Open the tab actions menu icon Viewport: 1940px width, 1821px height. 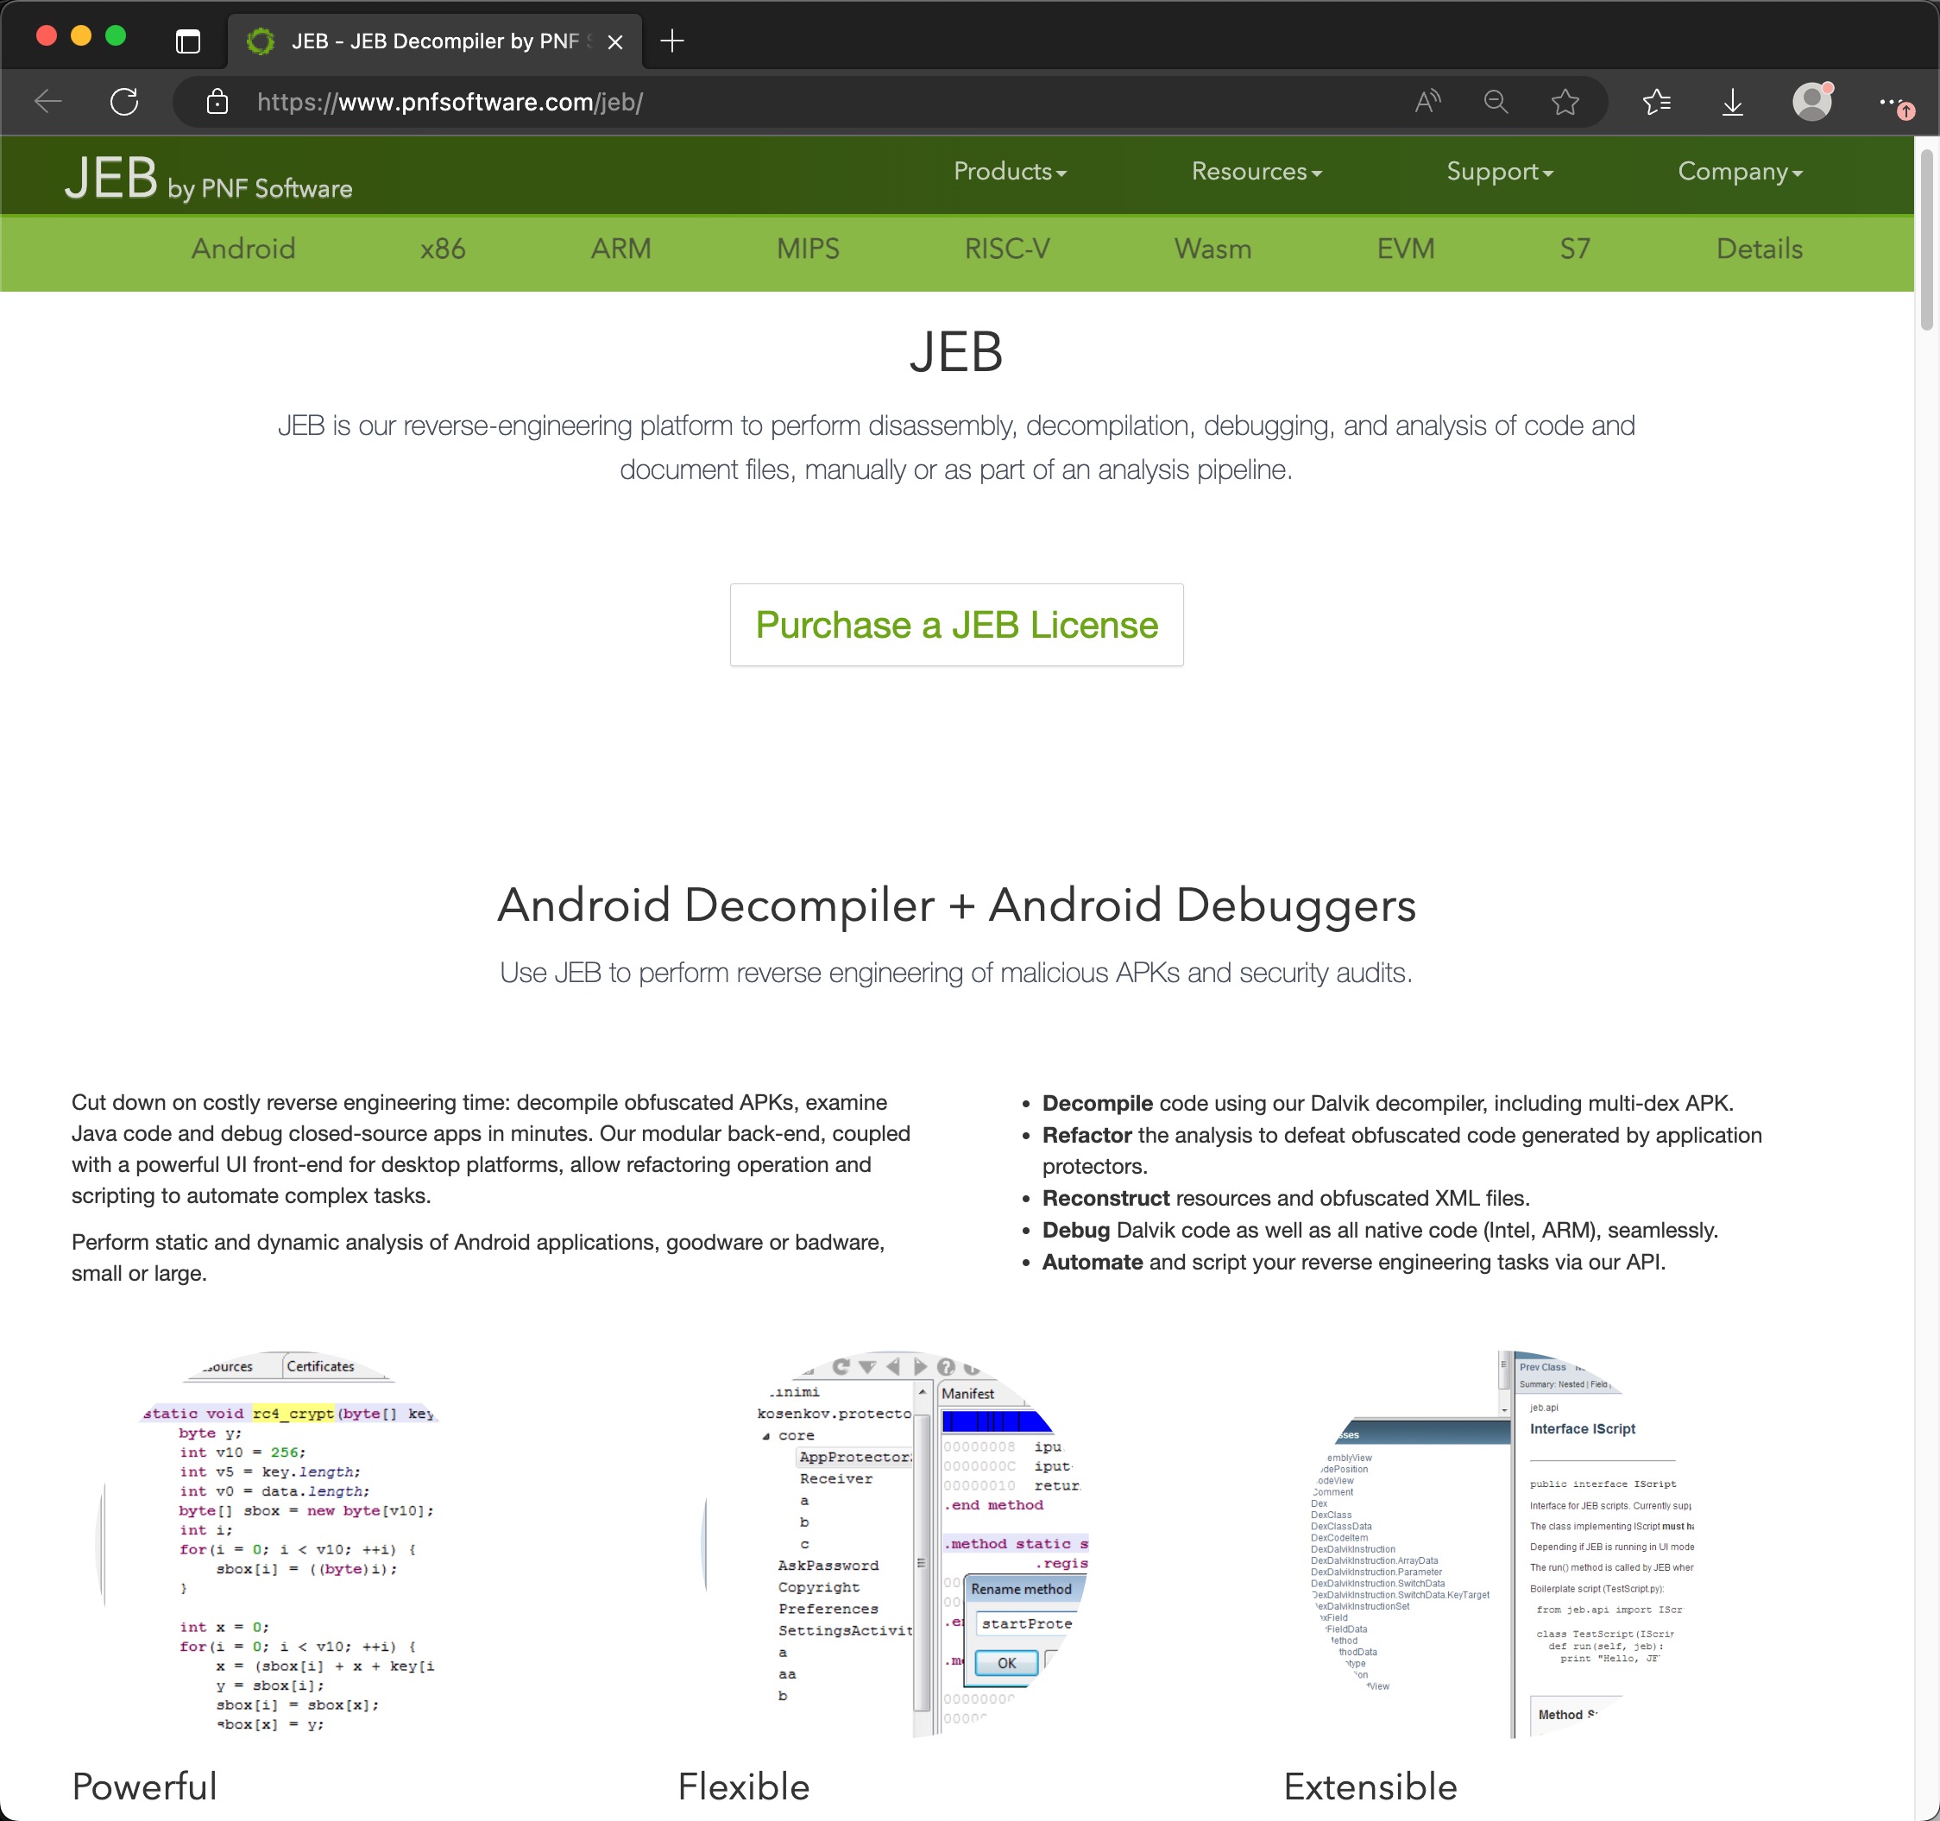coord(187,41)
